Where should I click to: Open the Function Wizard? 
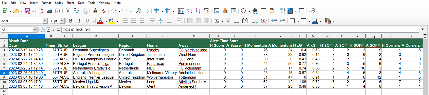(43, 30)
